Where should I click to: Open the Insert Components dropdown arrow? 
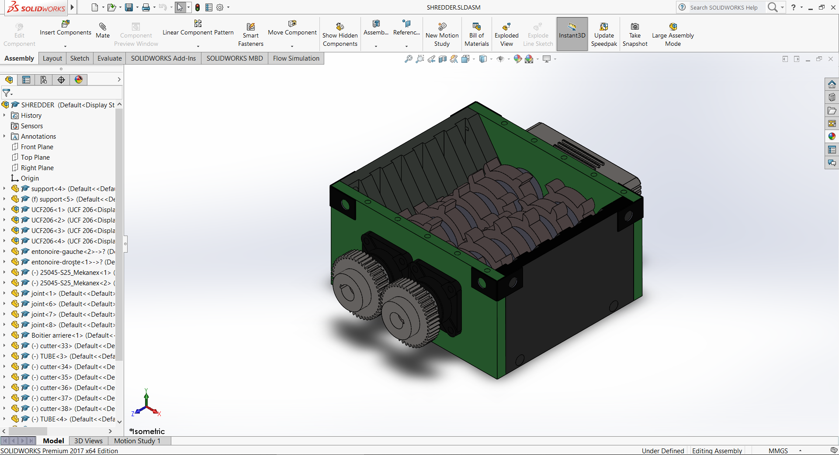tap(65, 46)
